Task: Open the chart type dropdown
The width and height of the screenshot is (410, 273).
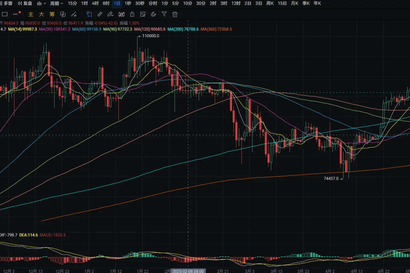Action: coord(41,3)
